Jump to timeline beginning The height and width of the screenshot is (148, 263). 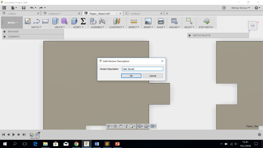point(3,134)
